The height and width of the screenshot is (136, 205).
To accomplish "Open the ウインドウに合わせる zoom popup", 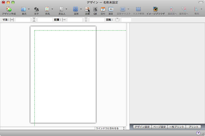I will click(110, 128).
